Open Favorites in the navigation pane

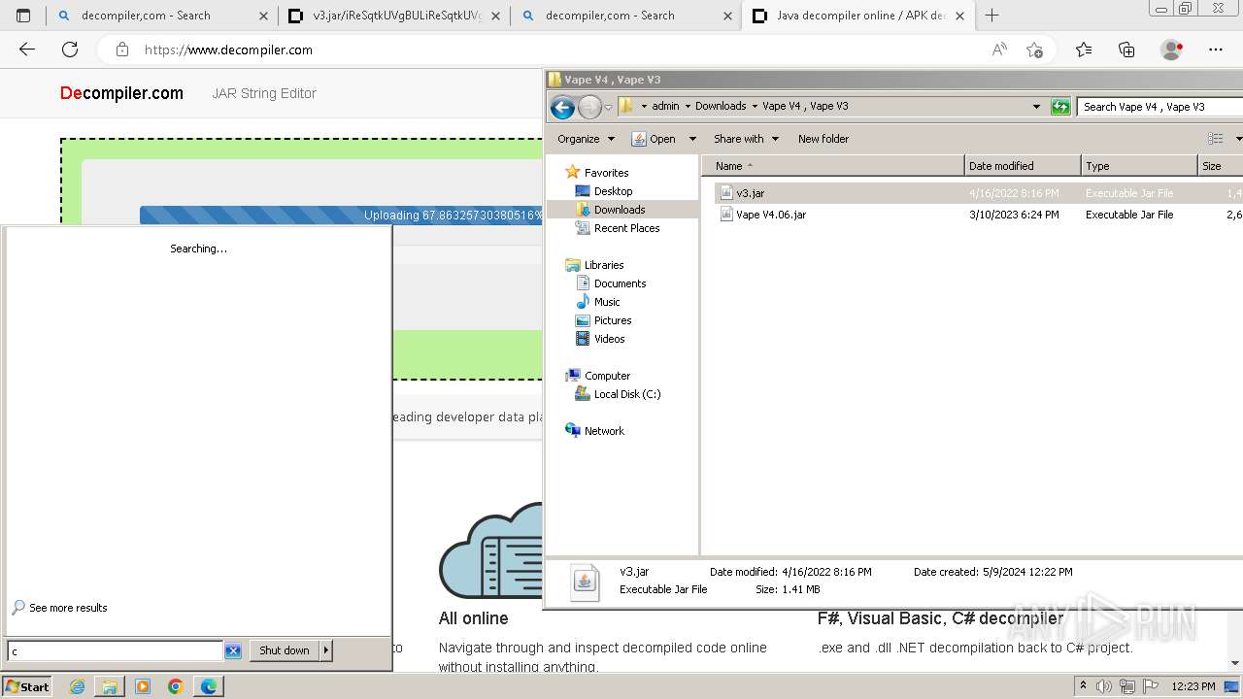[606, 173]
